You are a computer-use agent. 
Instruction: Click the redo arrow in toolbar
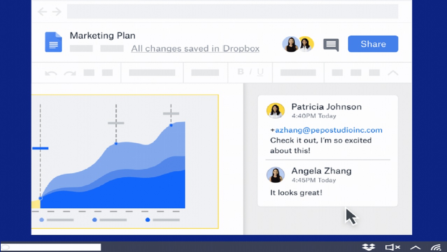[x=70, y=73]
